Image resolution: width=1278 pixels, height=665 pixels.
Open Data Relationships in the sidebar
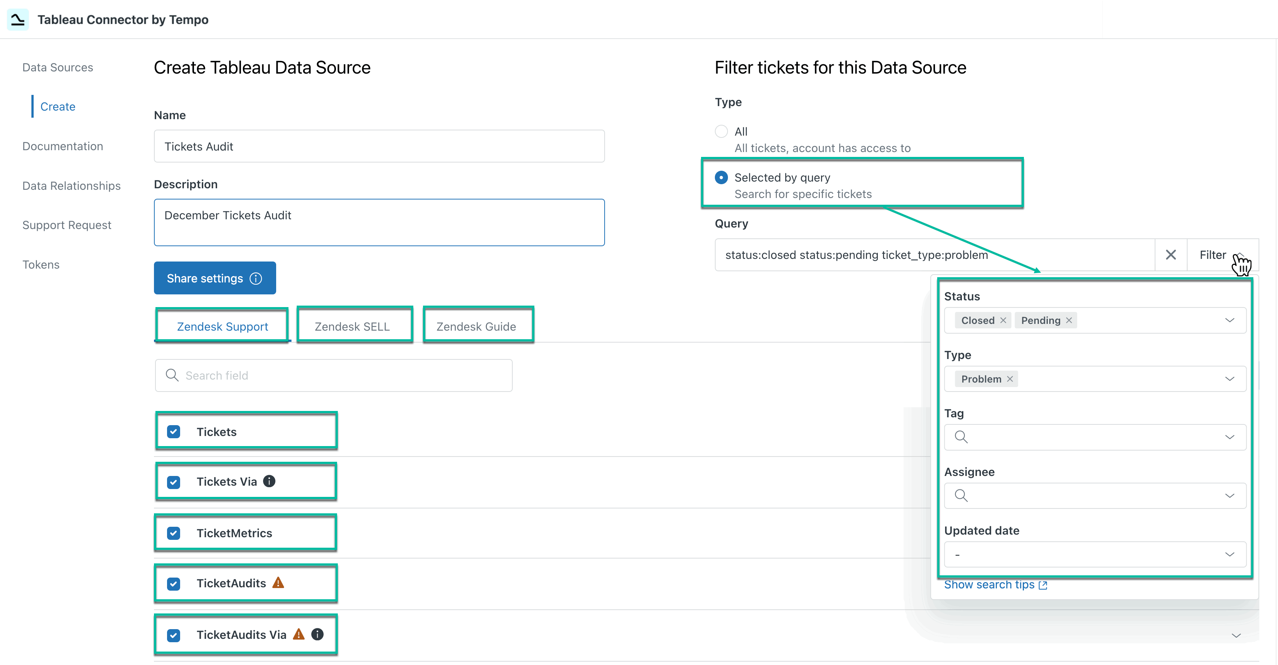(x=71, y=185)
